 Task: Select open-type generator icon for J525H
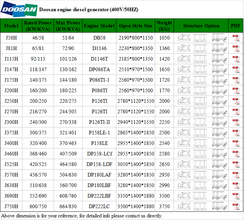pyautogui.click(x=184, y=164)
